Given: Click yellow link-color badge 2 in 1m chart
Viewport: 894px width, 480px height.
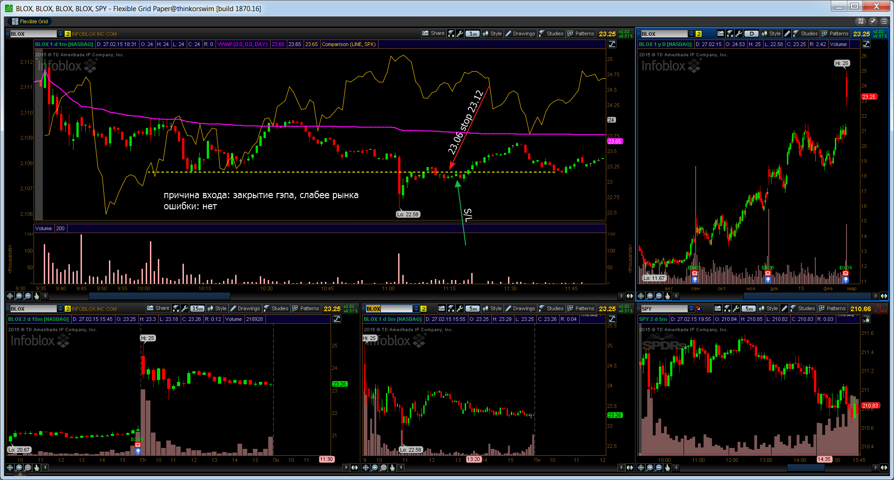Looking at the screenshot, I should pyautogui.click(x=68, y=33).
